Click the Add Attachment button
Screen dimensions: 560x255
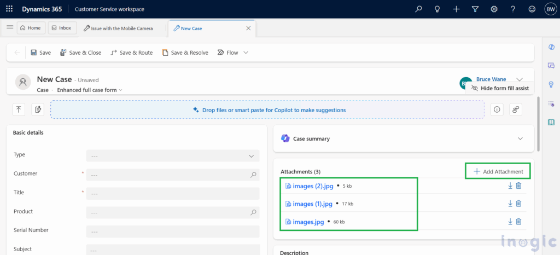click(498, 171)
